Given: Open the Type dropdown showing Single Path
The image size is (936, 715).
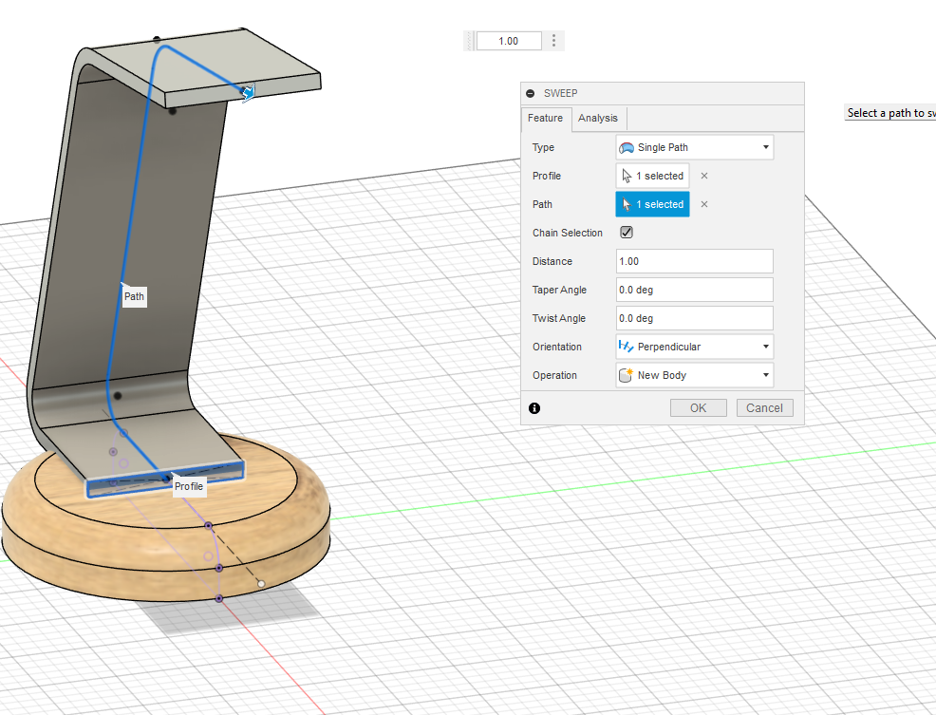Looking at the screenshot, I should coord(694,147).
